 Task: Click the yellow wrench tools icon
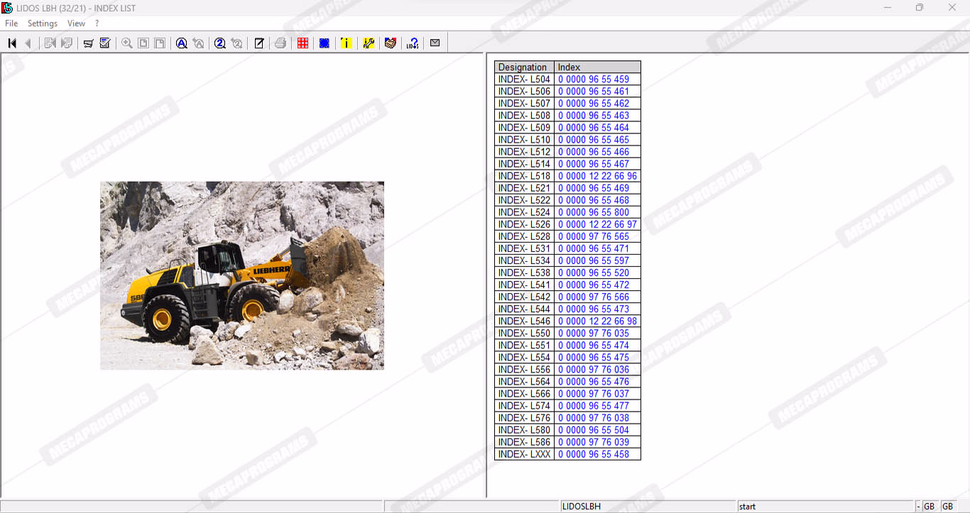369,43
